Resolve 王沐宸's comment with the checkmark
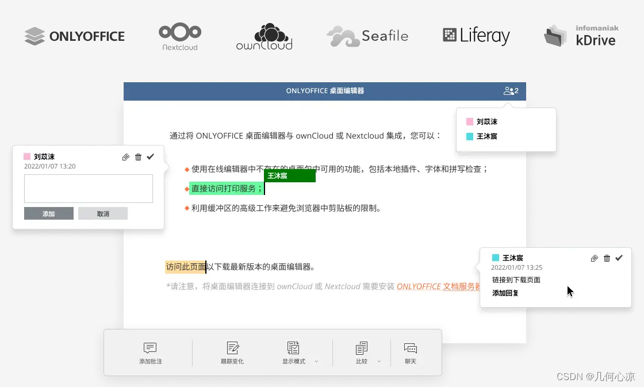Image resolution: width=644 pixels, height=387 pixels. click(619, 258)
